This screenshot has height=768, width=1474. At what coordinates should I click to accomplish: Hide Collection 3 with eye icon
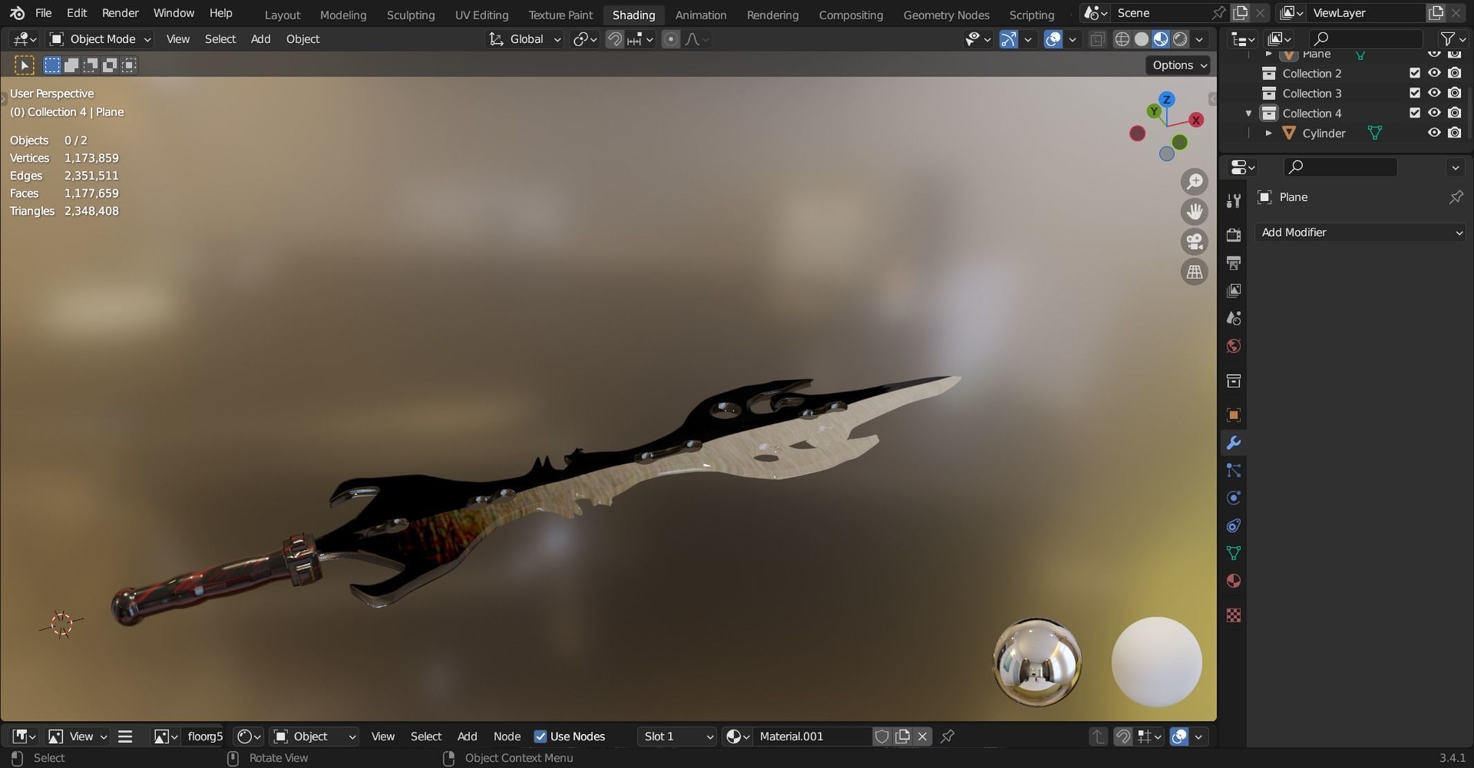pyautogui.click(x=1435, y=93)
